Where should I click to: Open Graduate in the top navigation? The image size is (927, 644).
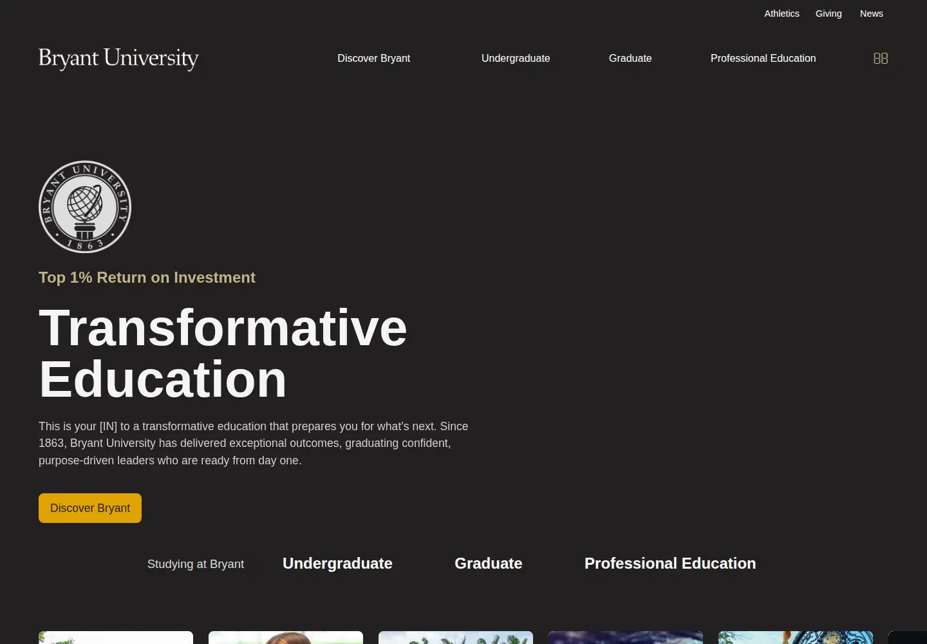click(x=630, y=58)
